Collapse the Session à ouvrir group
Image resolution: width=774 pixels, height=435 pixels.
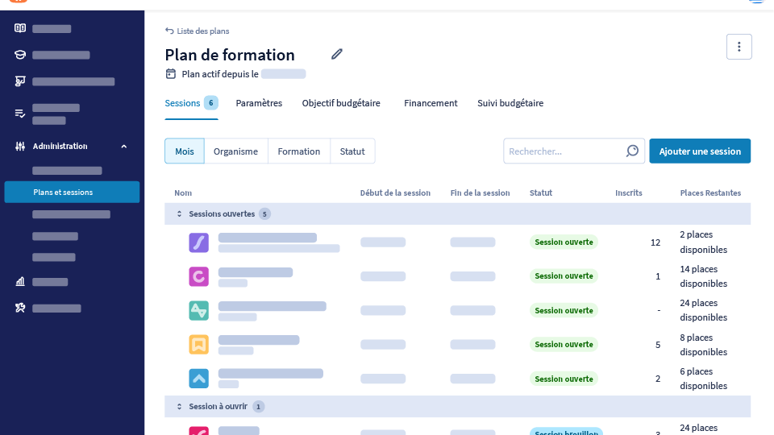(180, 407)
